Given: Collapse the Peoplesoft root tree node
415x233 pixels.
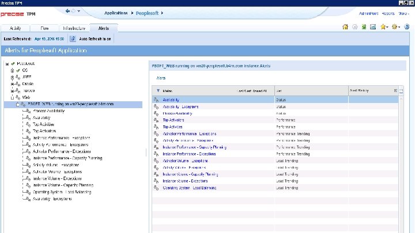Looking at the screenshot, I should click(x=7, y=64).
